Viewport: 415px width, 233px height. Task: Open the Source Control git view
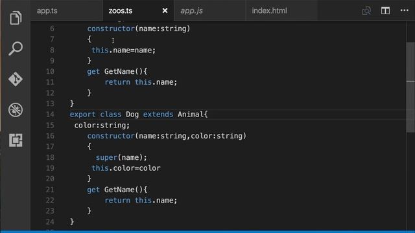[x=16, y=79]
